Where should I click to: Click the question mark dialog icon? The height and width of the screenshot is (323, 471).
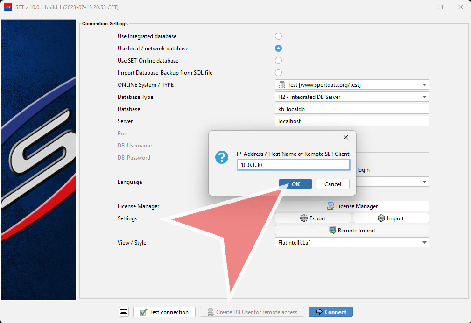pos(221,158)
